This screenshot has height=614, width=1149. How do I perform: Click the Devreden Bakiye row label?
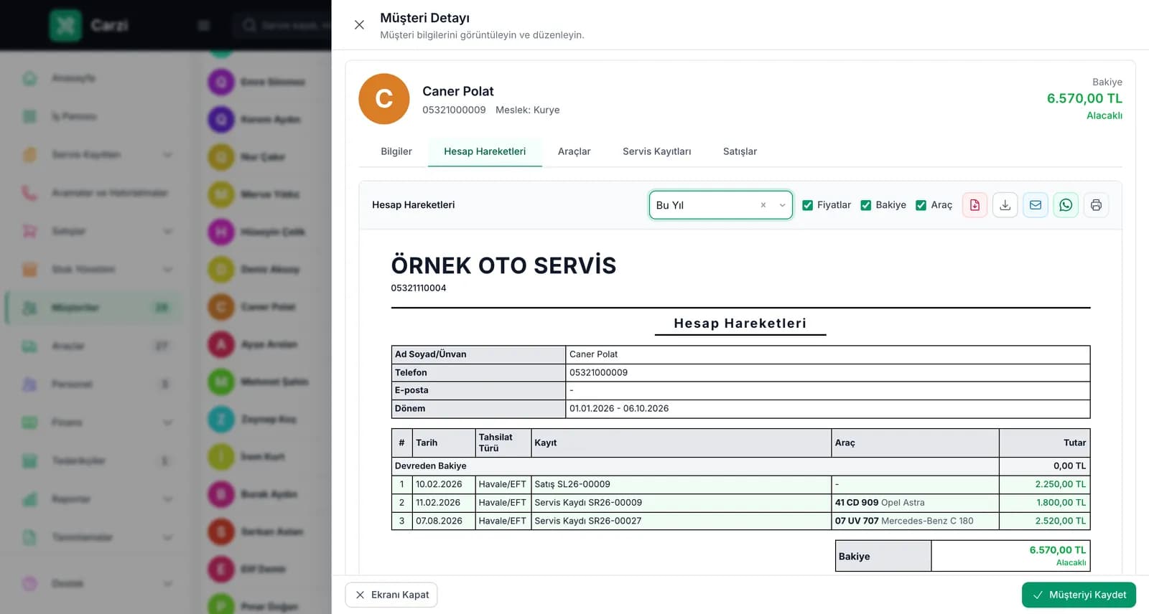(x=431, y=466)
